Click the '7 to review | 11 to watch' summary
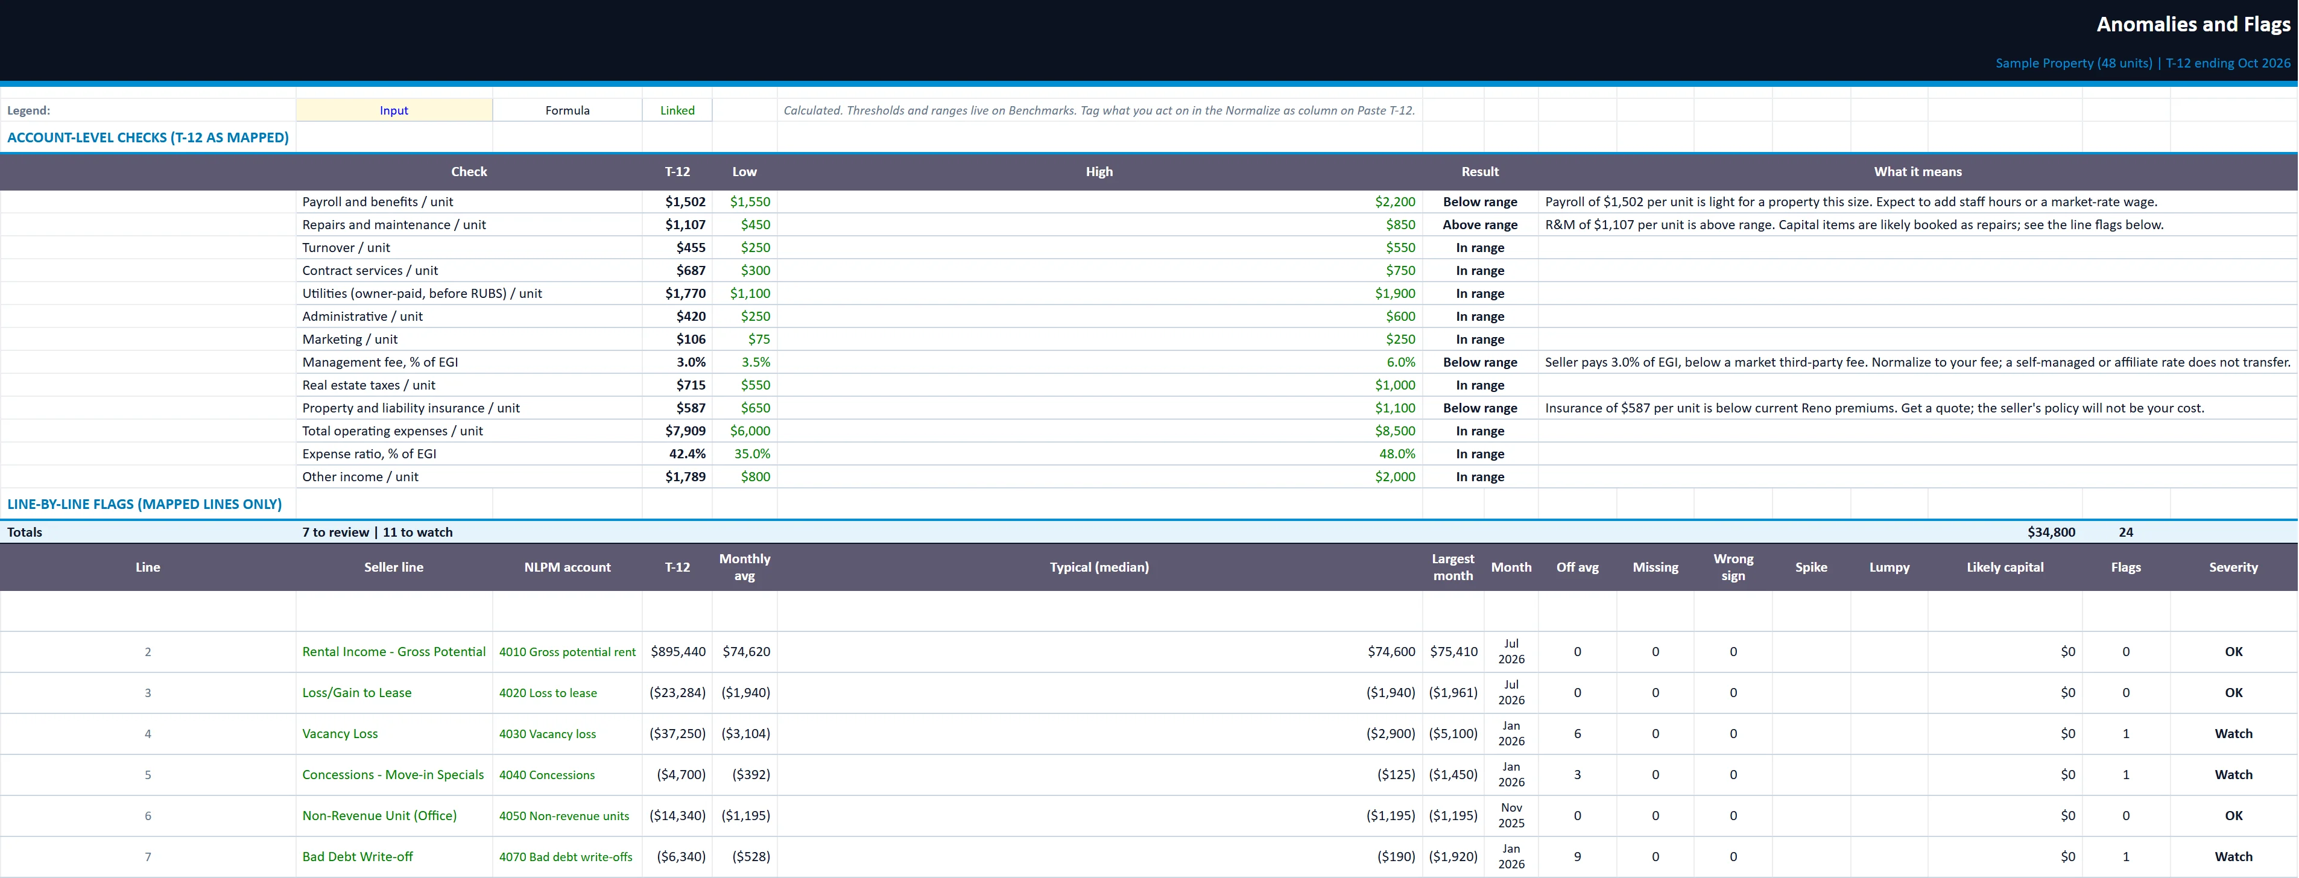Image resolution: width=2299 pixels, height=878 pixels. 378,532
